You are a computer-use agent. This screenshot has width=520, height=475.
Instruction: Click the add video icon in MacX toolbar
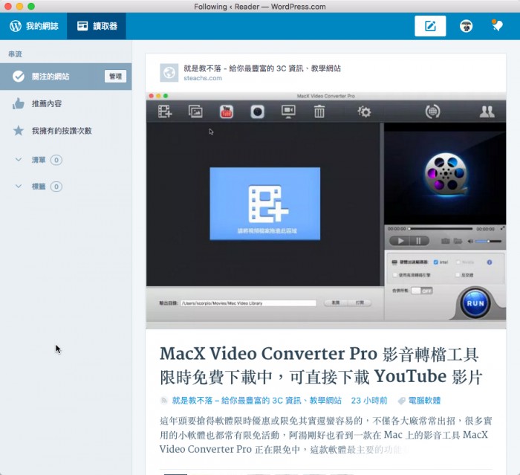pyautogui.click(x=165, y=112)
